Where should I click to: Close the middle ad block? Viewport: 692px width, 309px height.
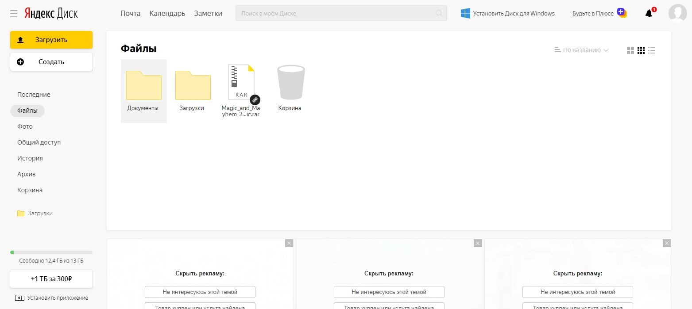pyautogui.click(x=478, y=243)
